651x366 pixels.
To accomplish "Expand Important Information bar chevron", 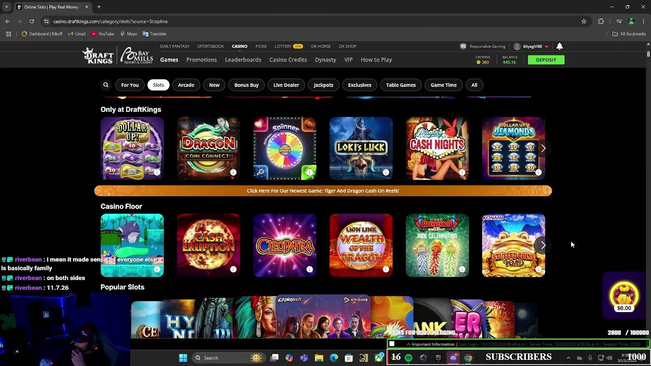I will (x=408, y=344).
